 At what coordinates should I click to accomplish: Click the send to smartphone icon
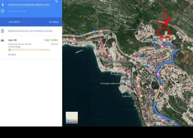pos(2,31)
